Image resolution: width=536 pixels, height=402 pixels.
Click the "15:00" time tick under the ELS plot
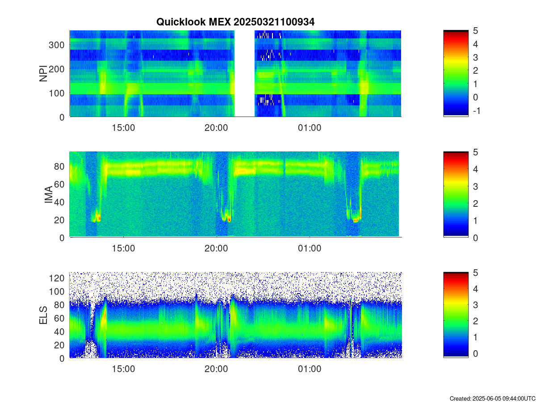pyautogui.click(x=123, y=369)
